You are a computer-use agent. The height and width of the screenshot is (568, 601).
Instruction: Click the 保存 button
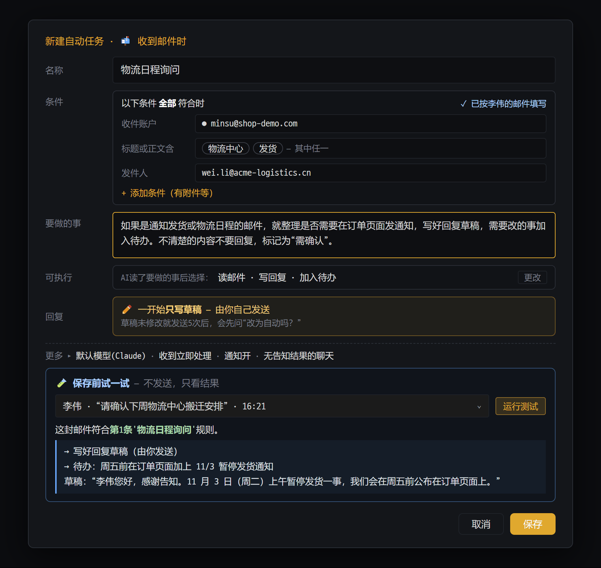coord(533,524)
